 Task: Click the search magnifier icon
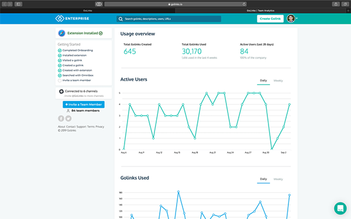(x=121, y=19)
